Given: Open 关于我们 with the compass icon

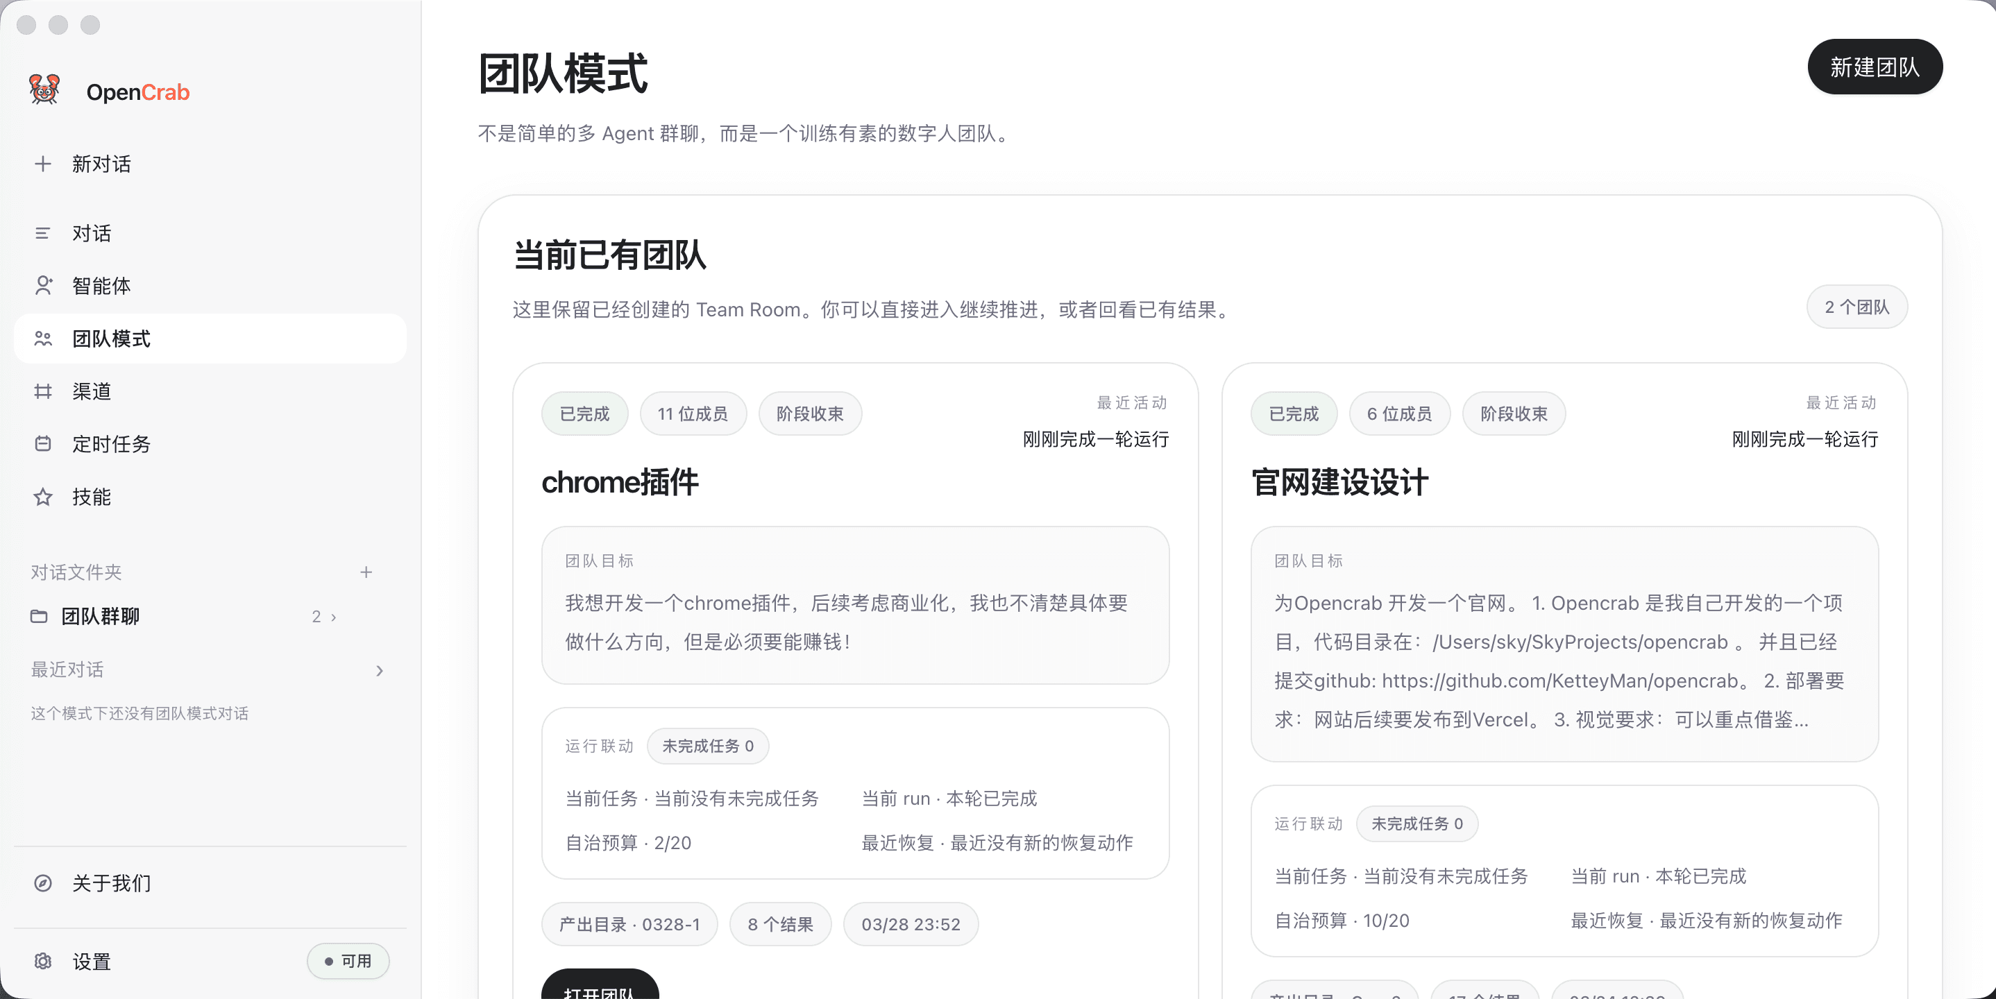Looking at the screenshot, I should [42, 883].
